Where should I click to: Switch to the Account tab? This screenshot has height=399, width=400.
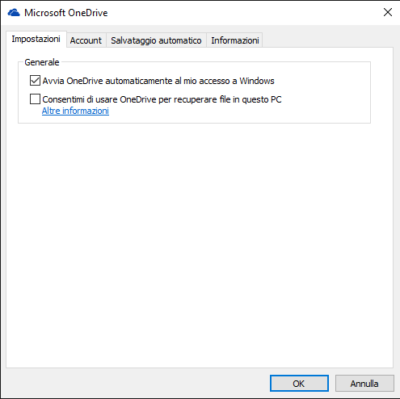[x=86, y=40]
